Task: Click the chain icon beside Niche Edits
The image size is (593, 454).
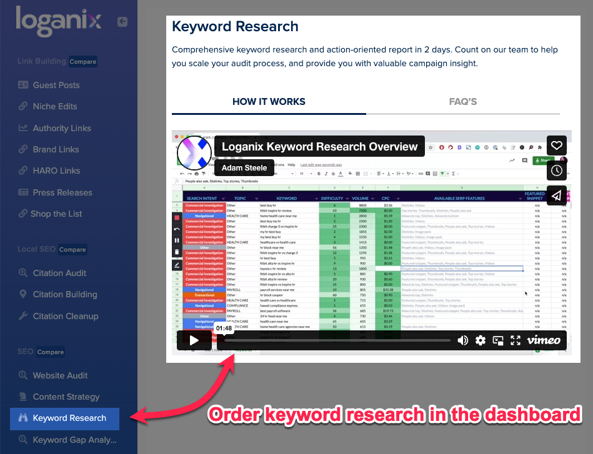Action: coord(23,106)
